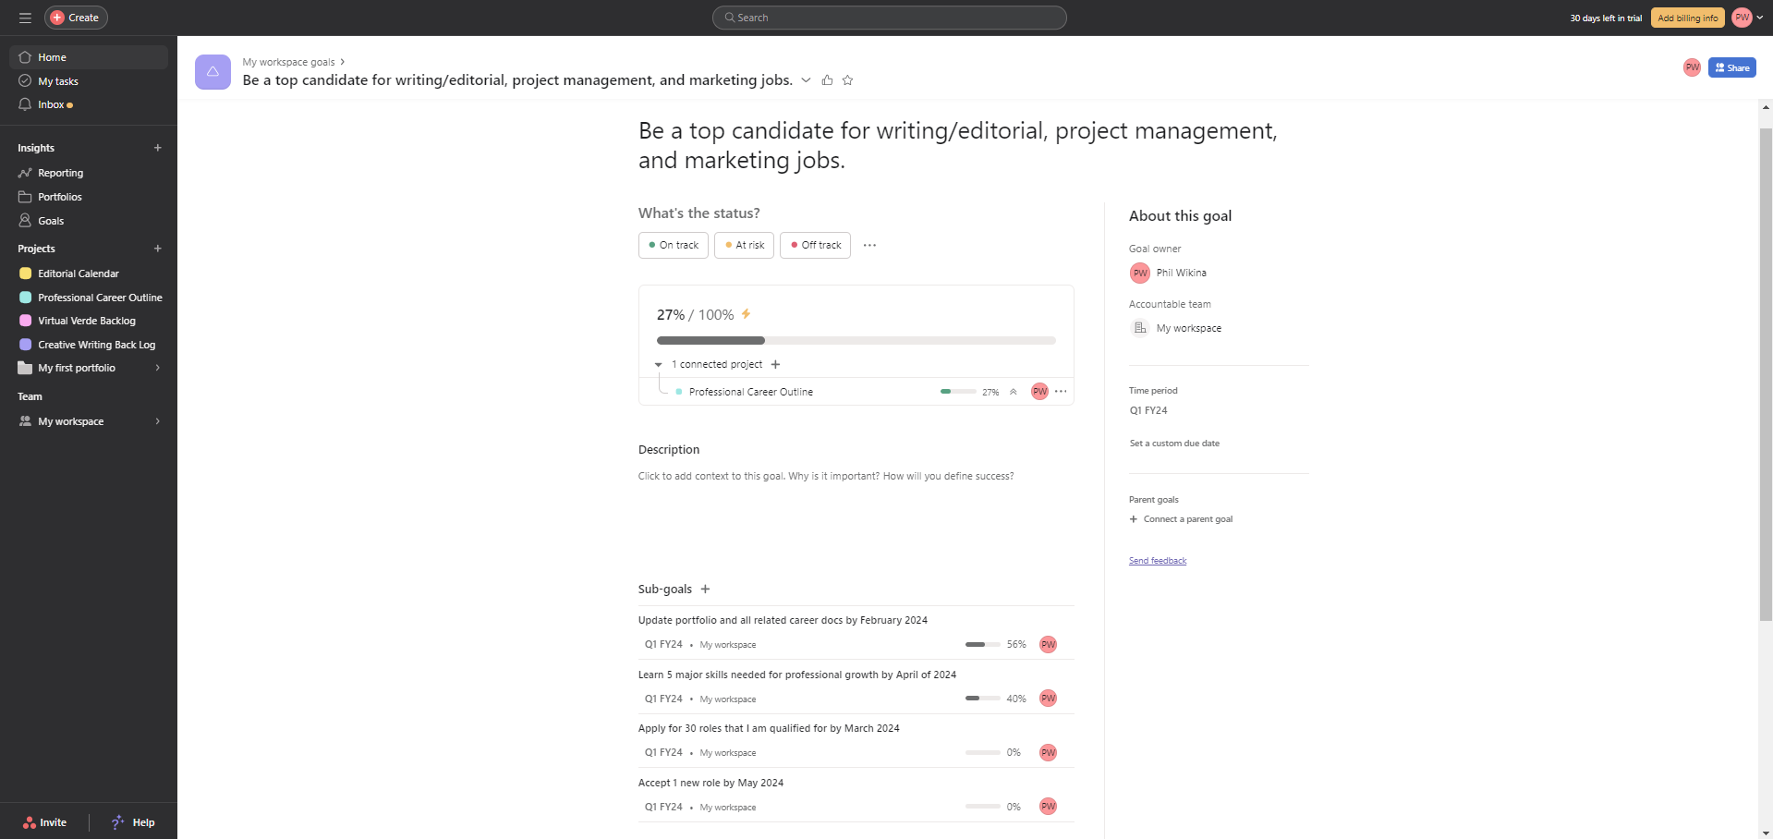Open My tasks in the sidebar
Screen dimensions: 1773x839
click(58, 81)
